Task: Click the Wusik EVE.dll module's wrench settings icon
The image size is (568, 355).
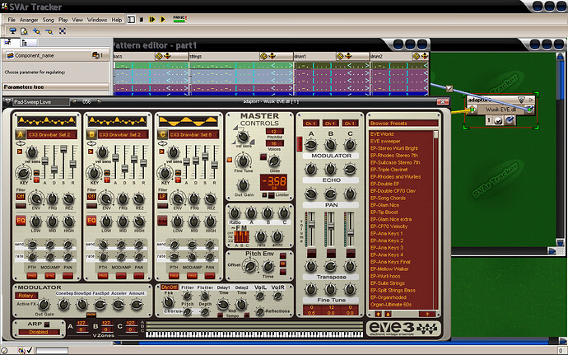Action: point(510,120)
